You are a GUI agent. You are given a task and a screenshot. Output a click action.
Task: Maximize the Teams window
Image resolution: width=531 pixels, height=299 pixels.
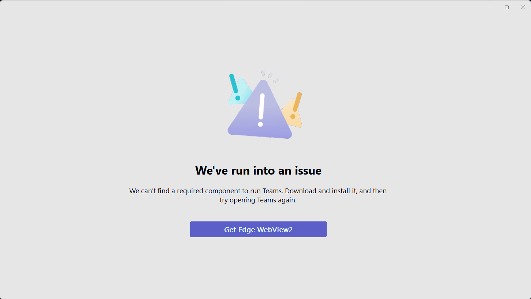pyautogui.click(x=507, y=7)
